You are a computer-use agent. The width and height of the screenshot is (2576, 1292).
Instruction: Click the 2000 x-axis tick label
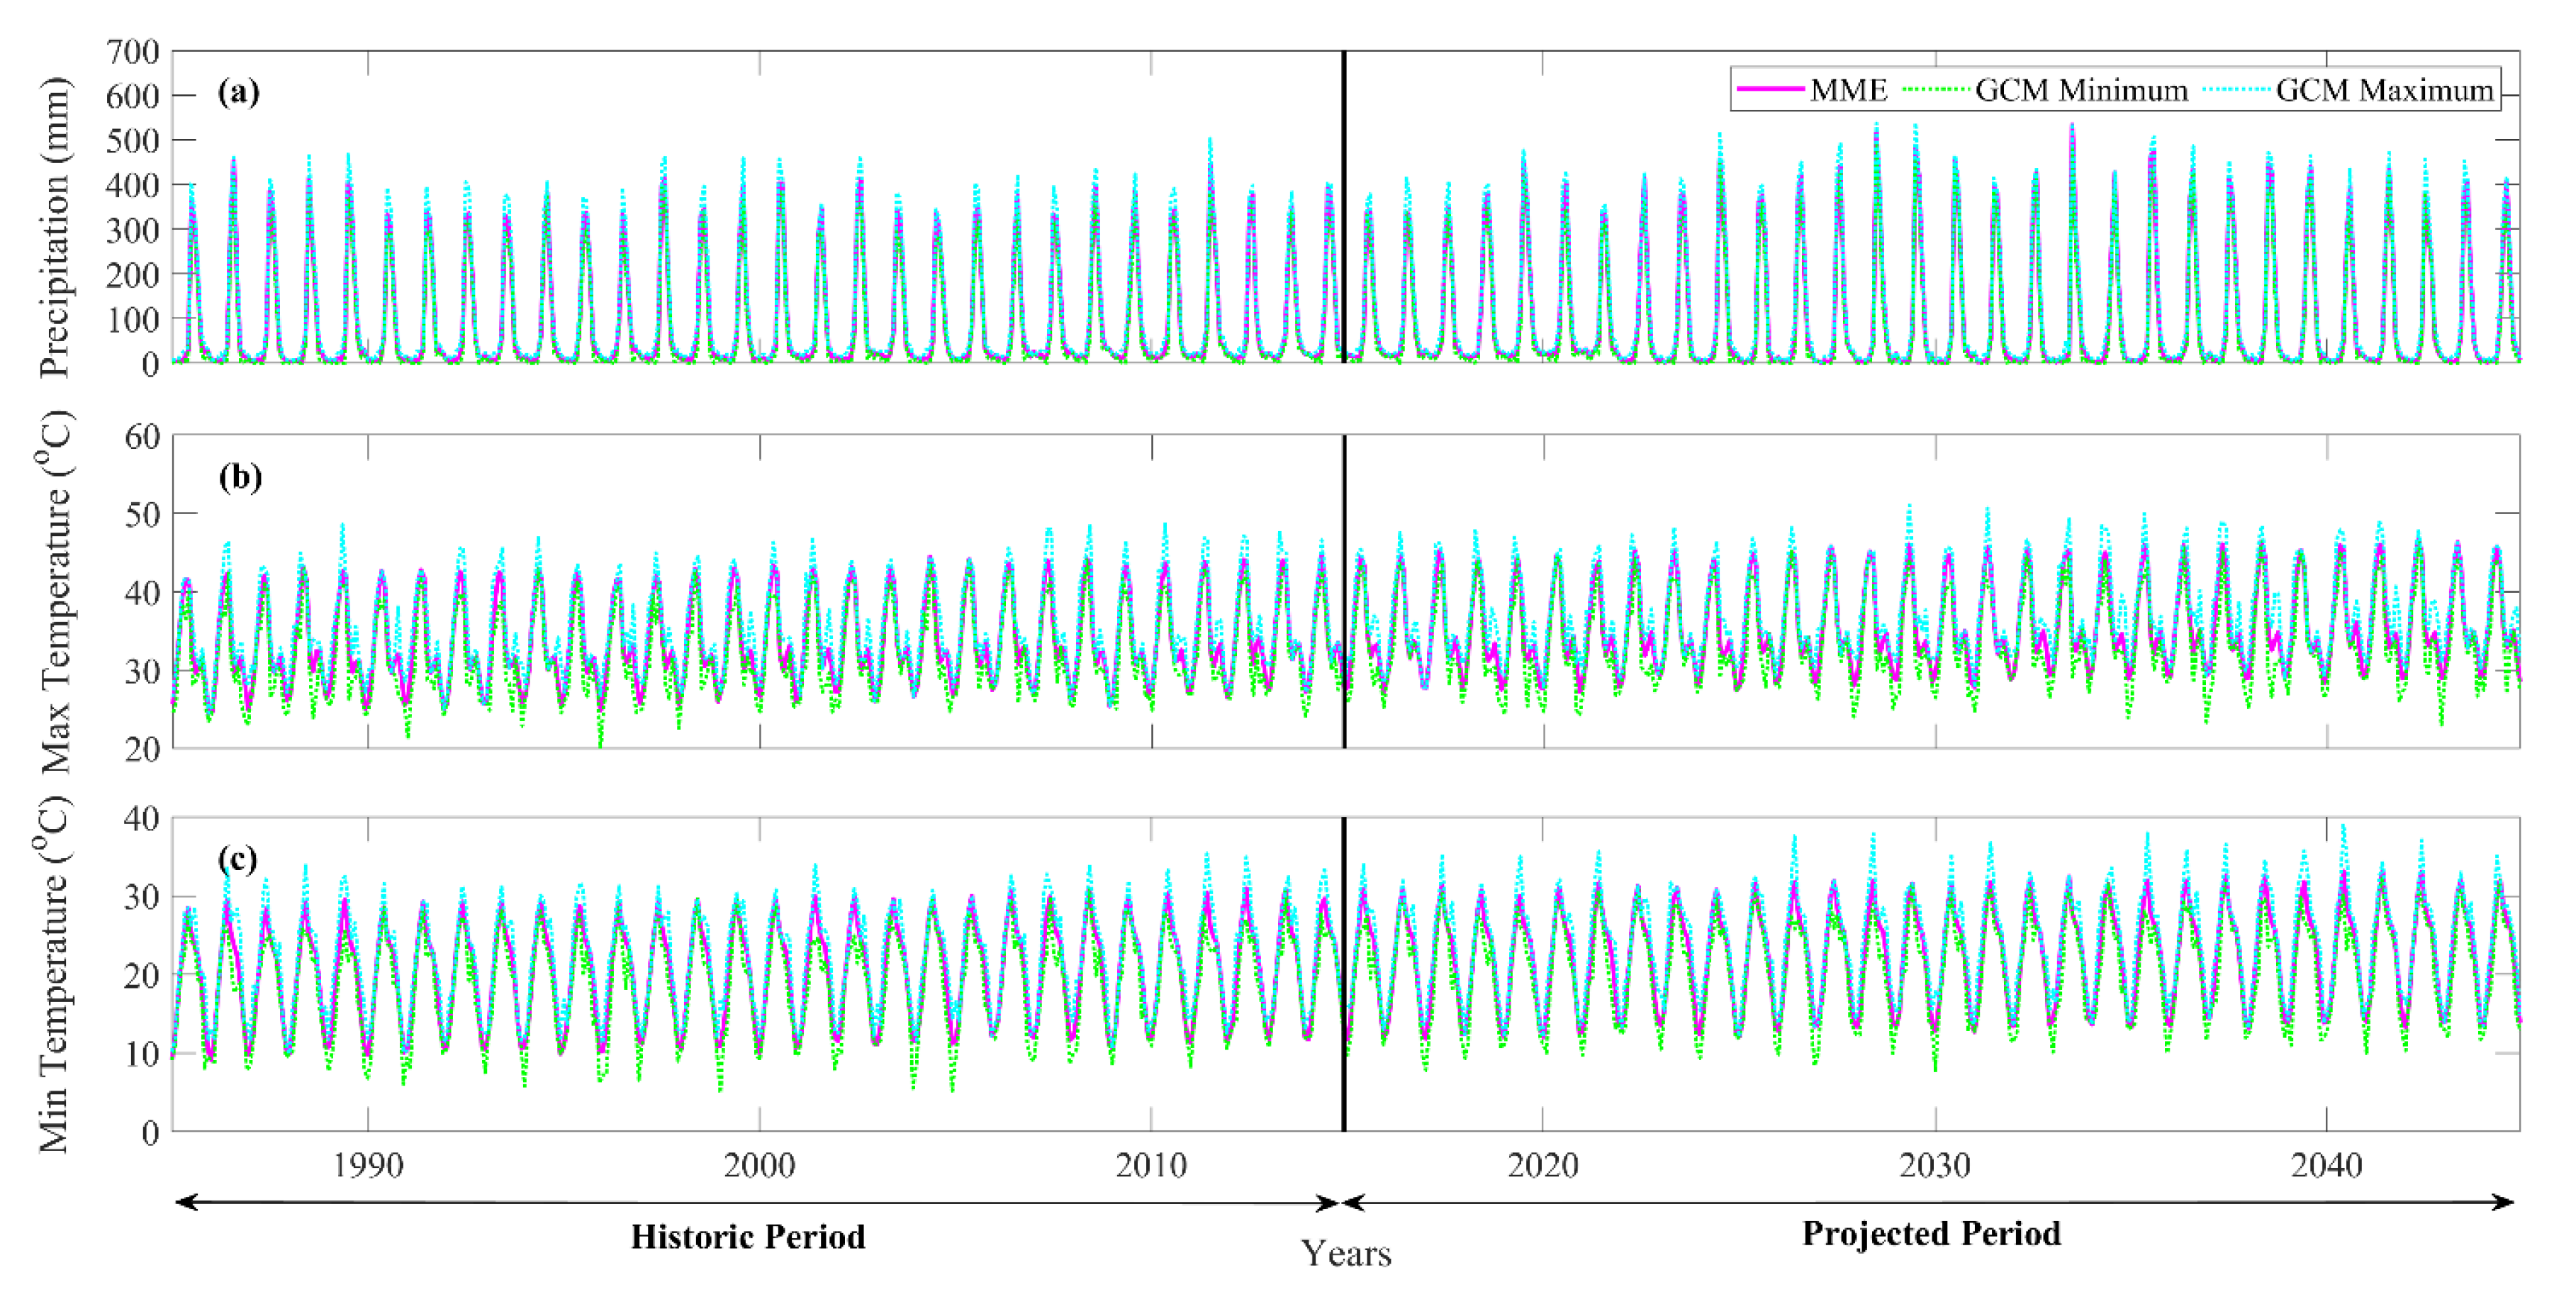(759, 1165)
